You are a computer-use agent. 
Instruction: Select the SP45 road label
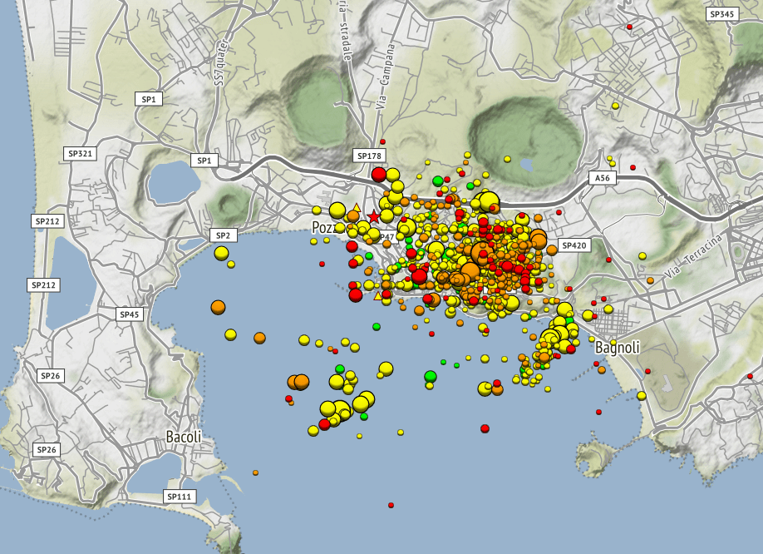(x=130, y=314)
